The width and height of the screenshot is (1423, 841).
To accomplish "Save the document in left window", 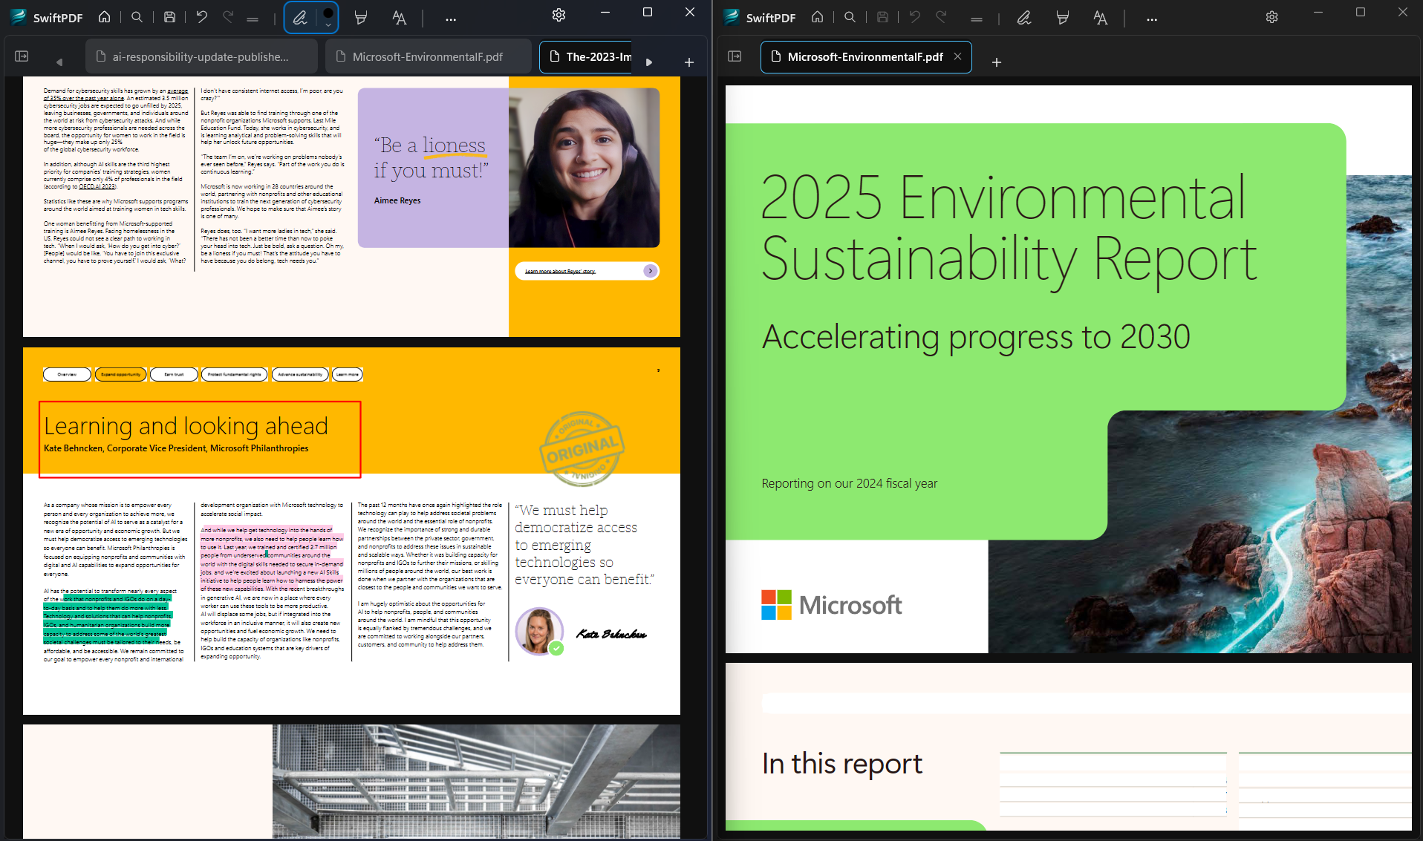I will click(169, 17).
